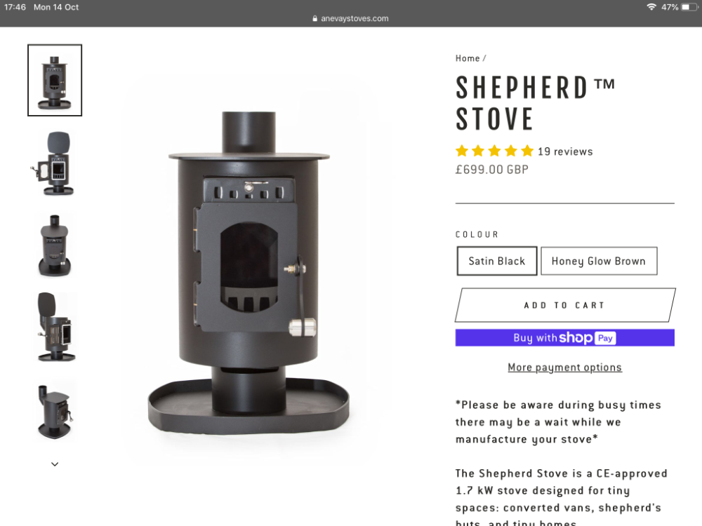Select the fifth thumbnail with stove seen from above
The height and width of the screenshot is (526, 702).
(55, 410)
